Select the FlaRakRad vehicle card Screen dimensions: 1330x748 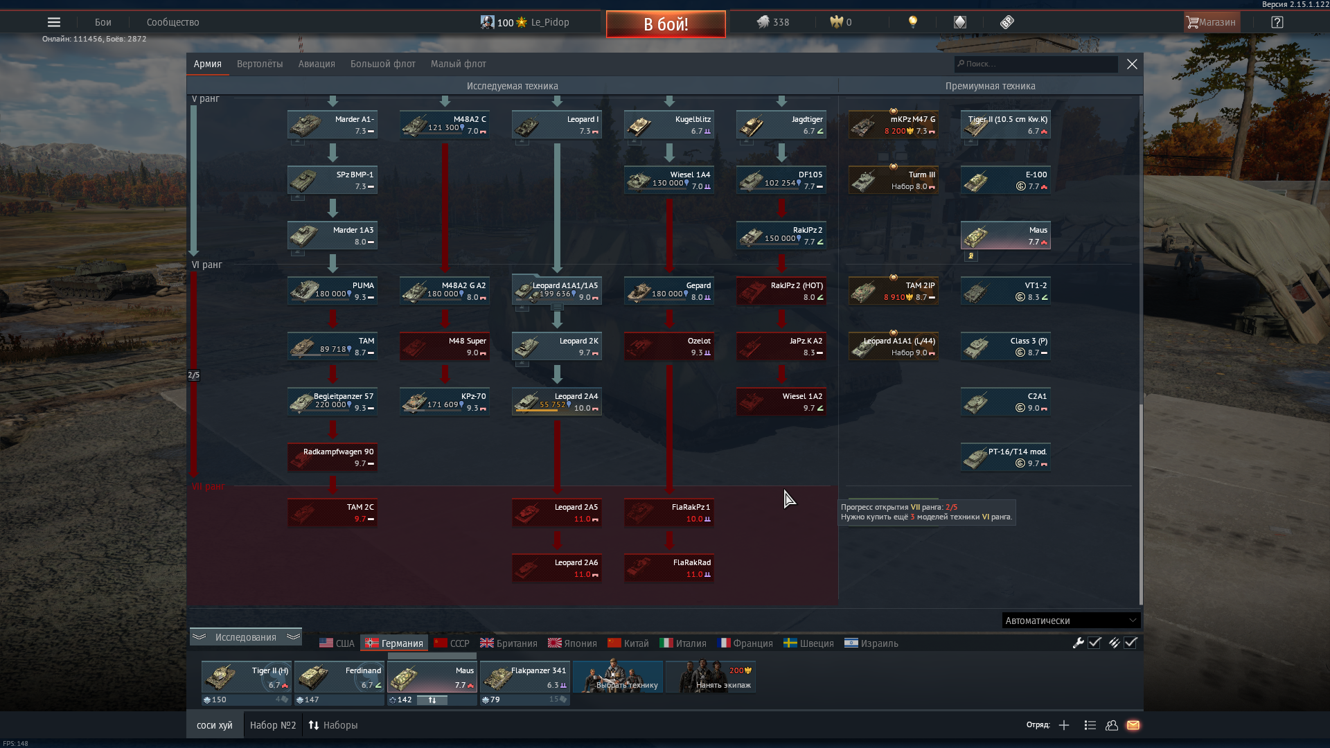(x=669, y=568)
